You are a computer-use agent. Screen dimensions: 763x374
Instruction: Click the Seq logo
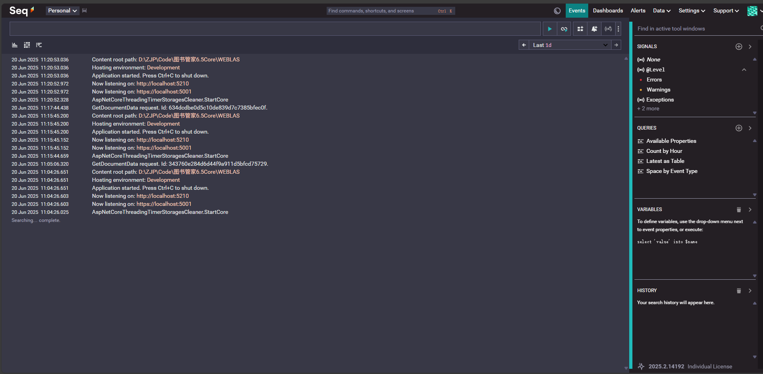click(22, 11)
